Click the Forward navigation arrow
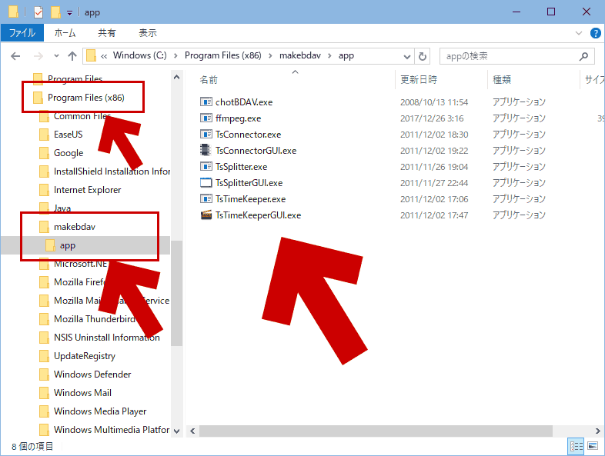The image size is (605, 456). tap(38, 56)
